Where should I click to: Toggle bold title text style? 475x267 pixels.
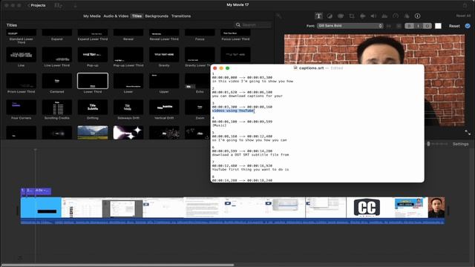(x=409, y=26)
